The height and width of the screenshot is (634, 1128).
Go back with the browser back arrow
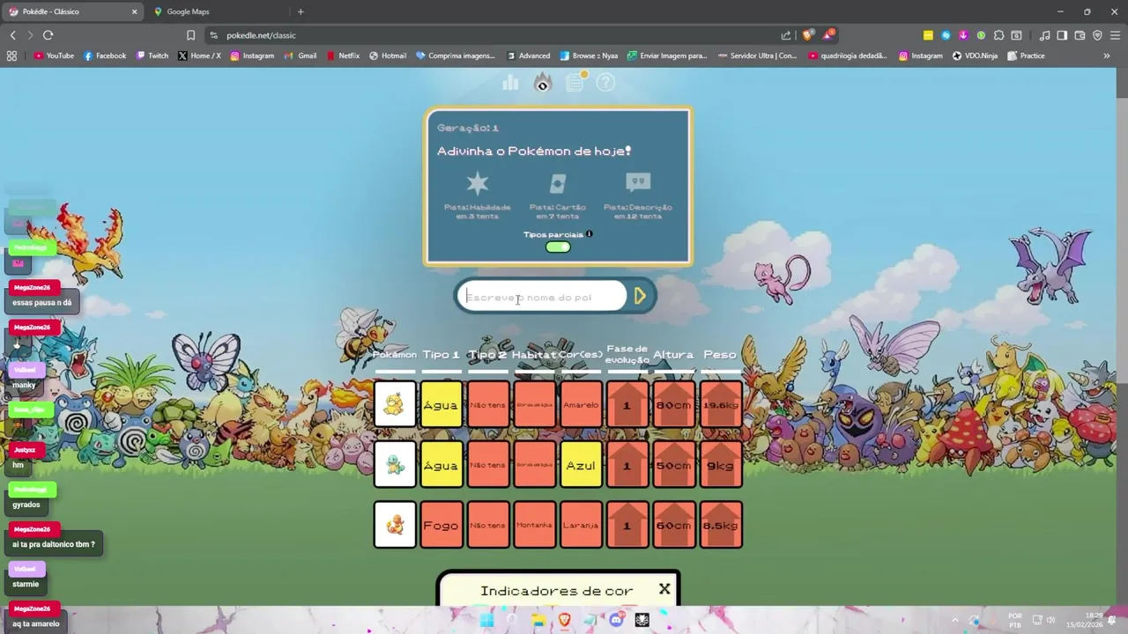pos(12,35)
